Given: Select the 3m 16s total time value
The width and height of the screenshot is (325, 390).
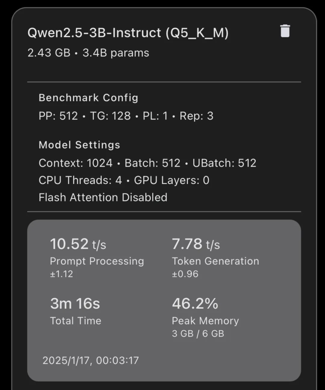Looking at the screenshot, I should [75, 304].
